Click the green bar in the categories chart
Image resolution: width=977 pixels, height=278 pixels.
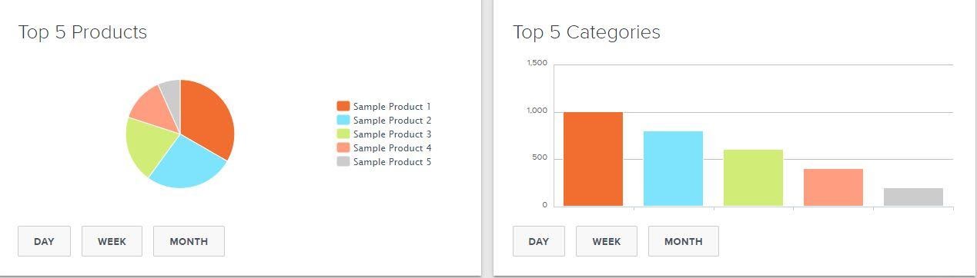coord(753,177)
